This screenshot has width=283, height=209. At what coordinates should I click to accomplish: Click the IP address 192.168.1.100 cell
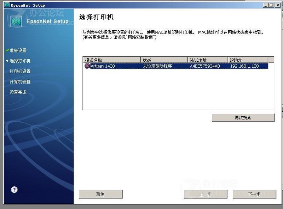click(x=244, y=66)
